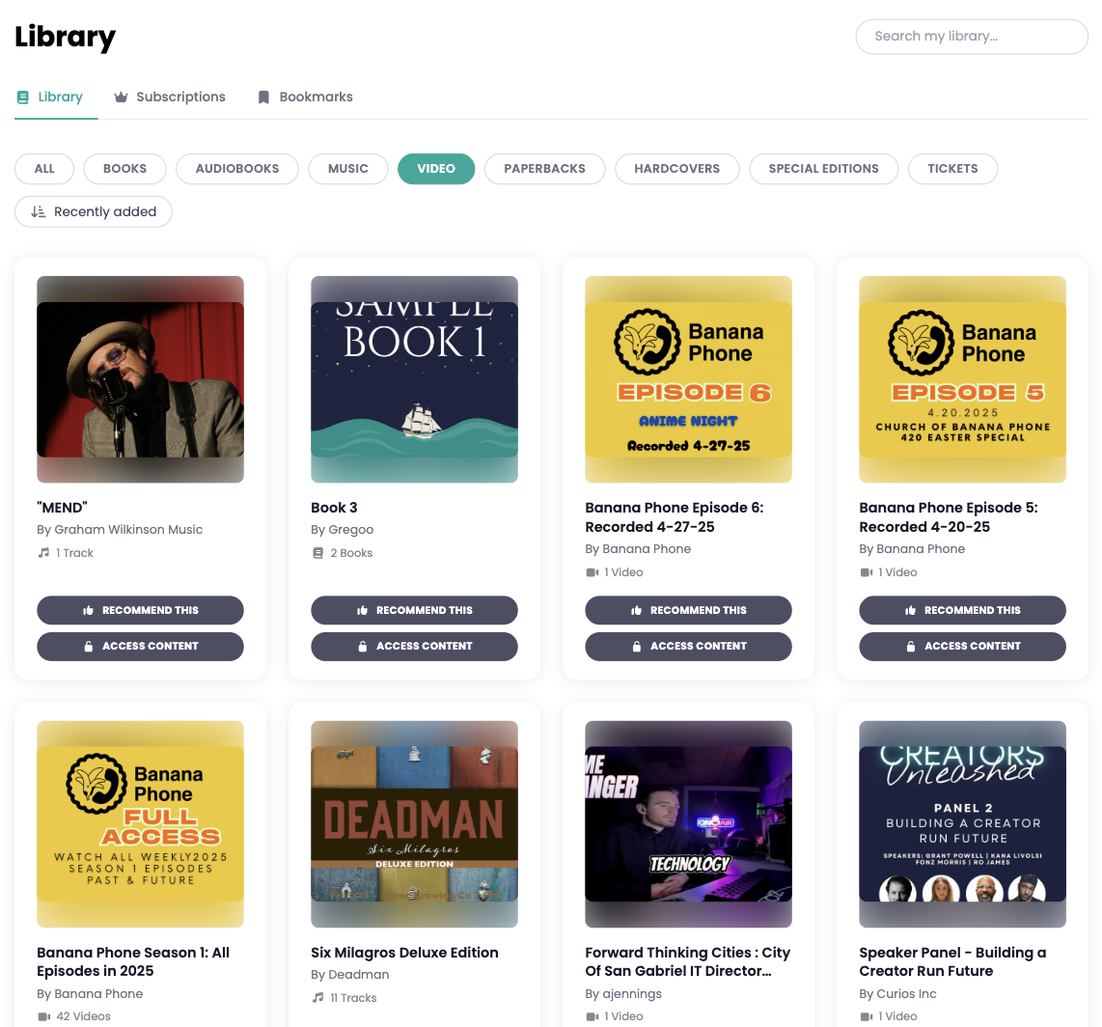
Task: Open the "MEND" title link
Action: tap(63, 508)
